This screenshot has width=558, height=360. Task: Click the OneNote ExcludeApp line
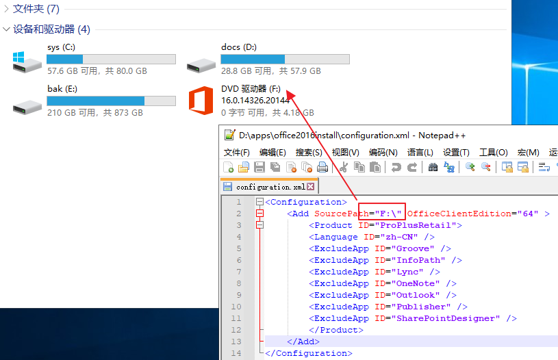383,283
